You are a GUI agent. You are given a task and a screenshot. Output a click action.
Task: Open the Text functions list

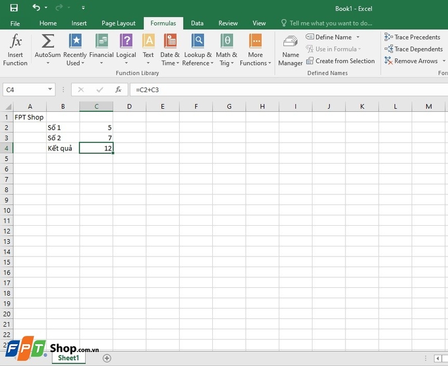148,50
